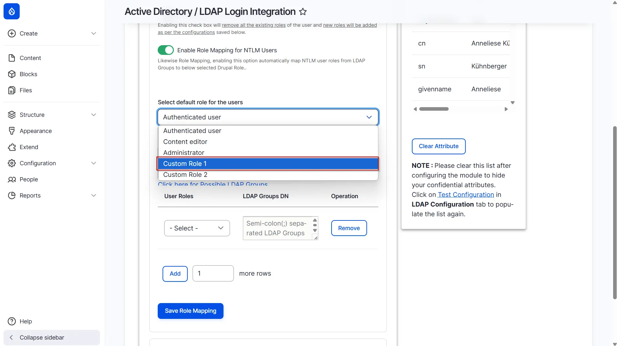Viewport: 617px width, 346px height.
Task: Focus the number of rows input field
Action: (x=213, y=273)
